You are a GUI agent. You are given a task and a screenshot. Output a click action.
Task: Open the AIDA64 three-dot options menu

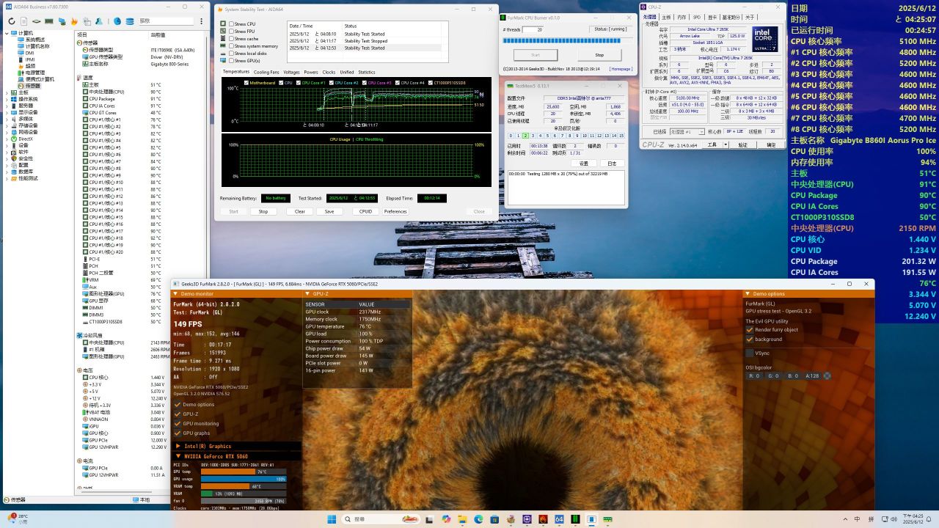202,21
